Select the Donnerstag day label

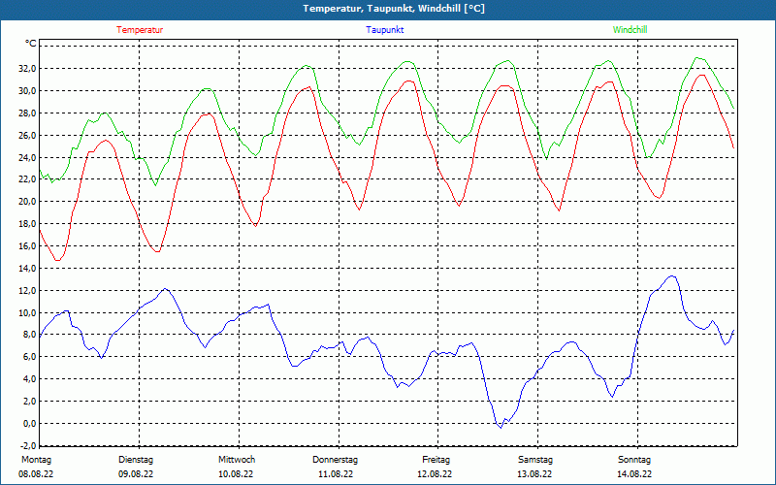(x=335, y=460)
